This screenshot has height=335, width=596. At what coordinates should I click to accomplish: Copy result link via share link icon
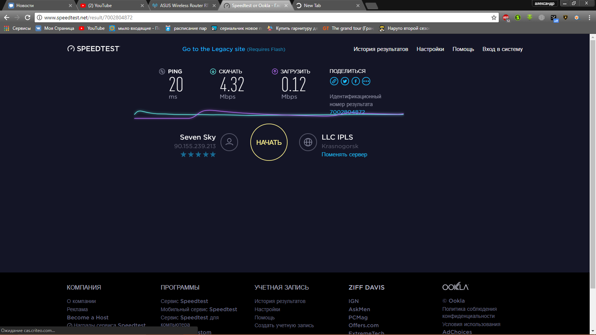point(334,81)
